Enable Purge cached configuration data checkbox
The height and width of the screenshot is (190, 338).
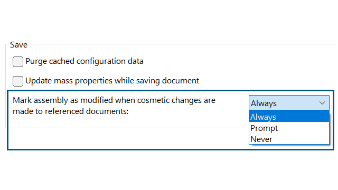(18, 62)
